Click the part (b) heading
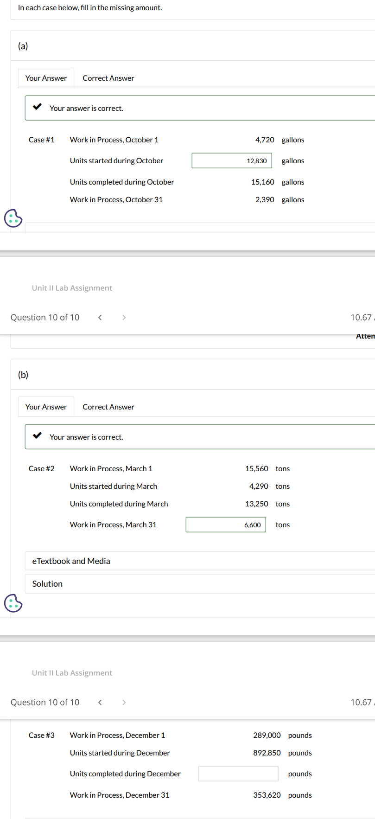 click(x=23, y=375)
